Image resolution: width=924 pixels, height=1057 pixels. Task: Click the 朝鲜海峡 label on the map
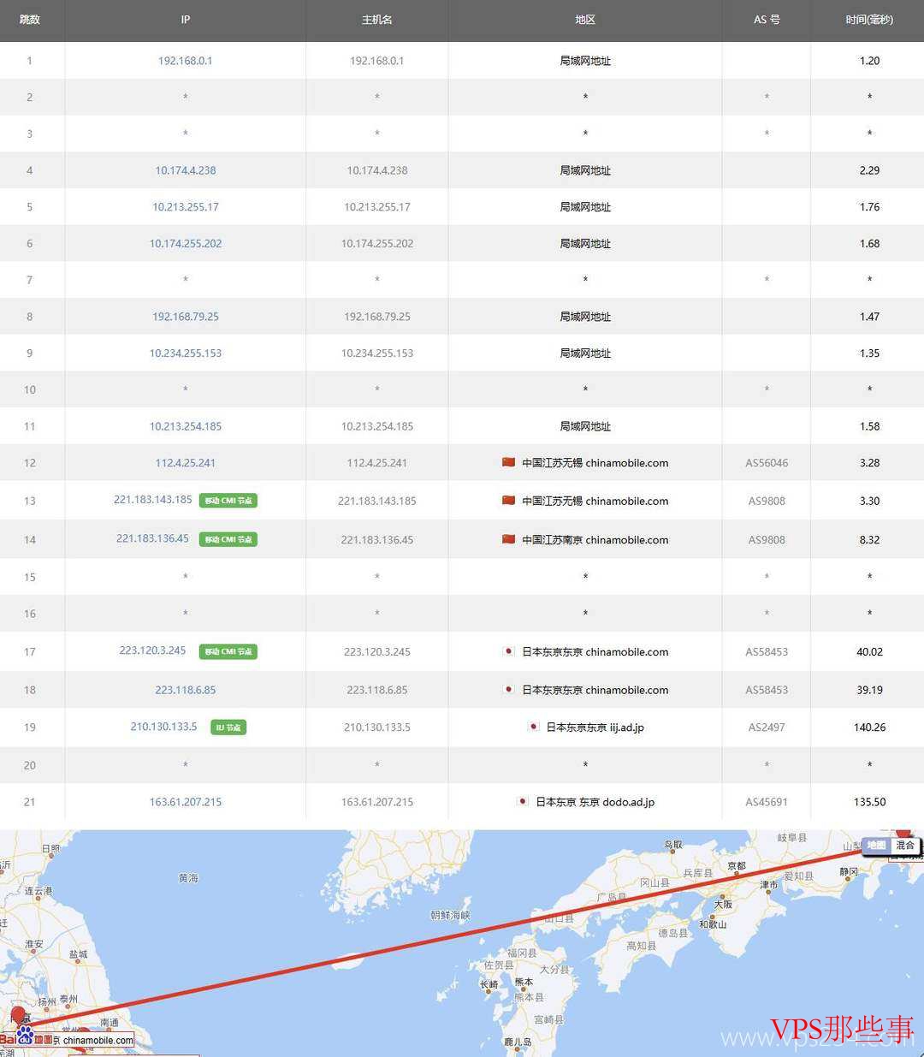click(x=450, y=915)
